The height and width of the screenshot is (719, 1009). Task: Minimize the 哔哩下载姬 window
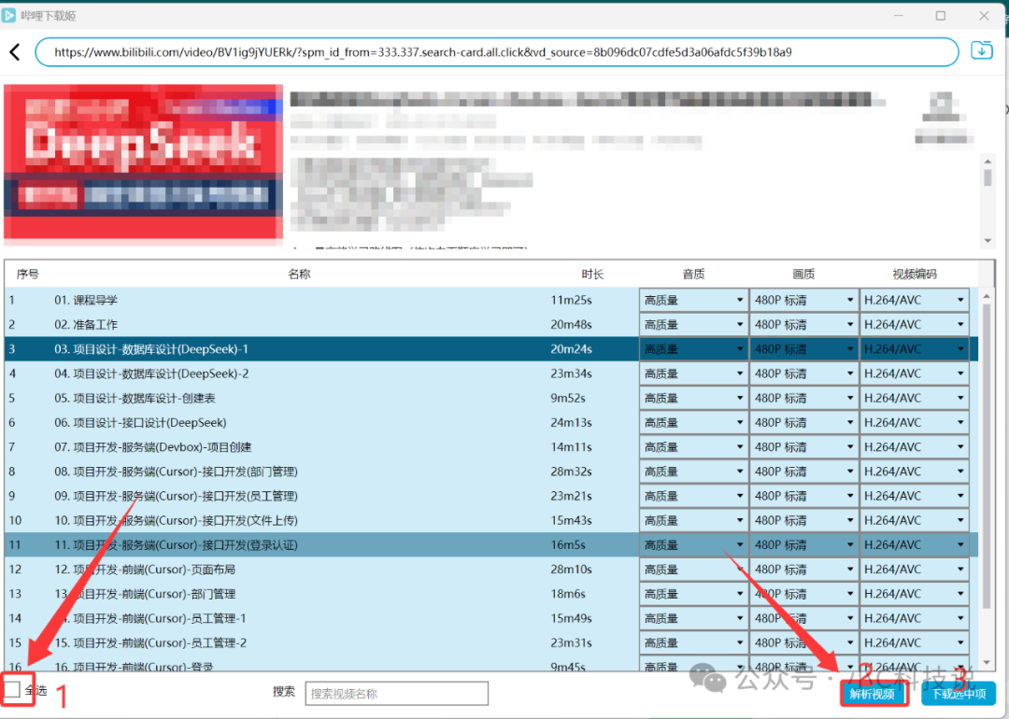(x=899, y=16)
